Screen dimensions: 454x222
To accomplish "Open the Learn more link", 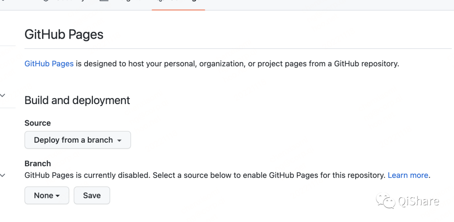I will click(x=408, y=175).
